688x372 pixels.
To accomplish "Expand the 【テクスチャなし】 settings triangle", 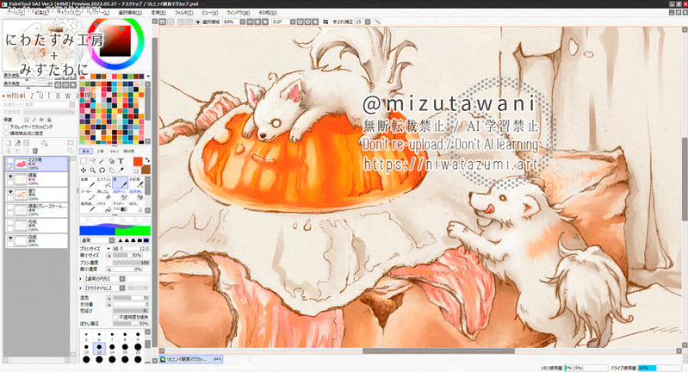I will click(x=80, y=288).
